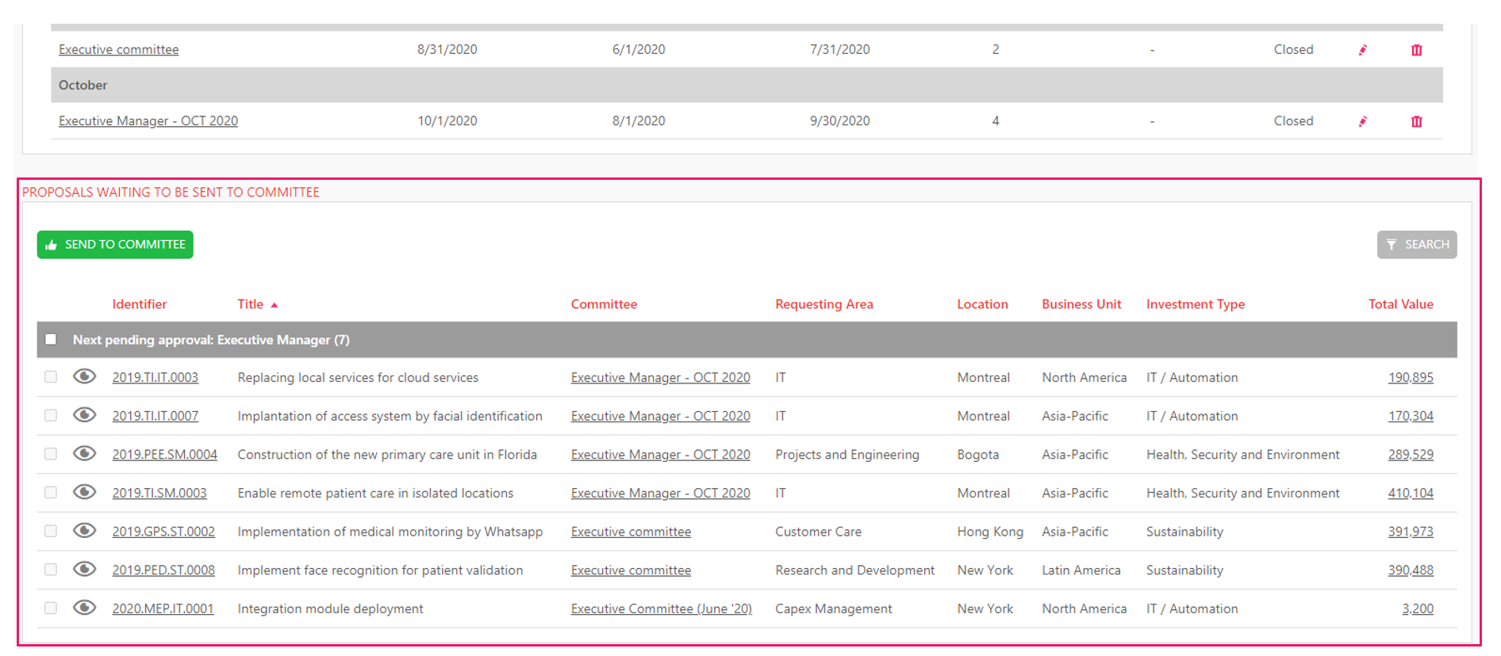
Task: Select all Executive Manager pending proposals checkbox
Action: [x=51, y=339]
